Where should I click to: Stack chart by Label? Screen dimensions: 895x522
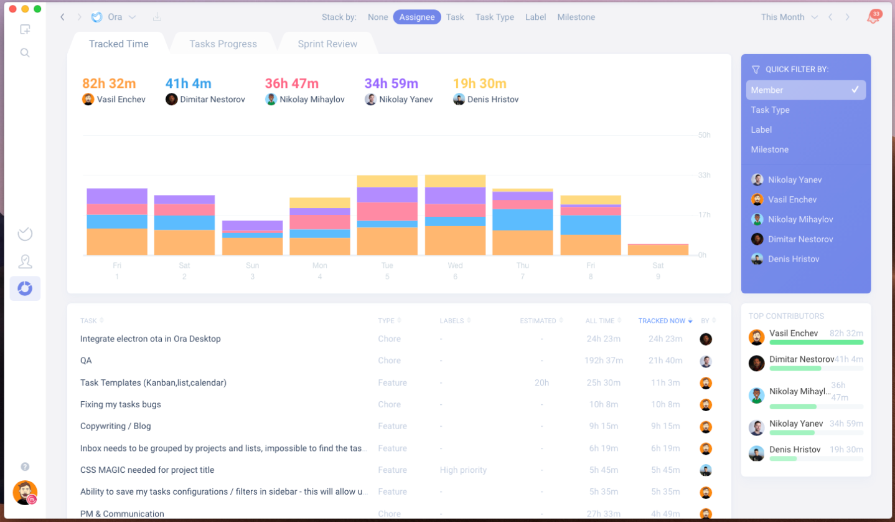(x=536, y=17)
